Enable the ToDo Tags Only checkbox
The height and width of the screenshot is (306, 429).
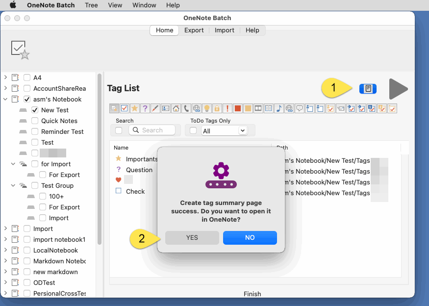click(193, 130)
